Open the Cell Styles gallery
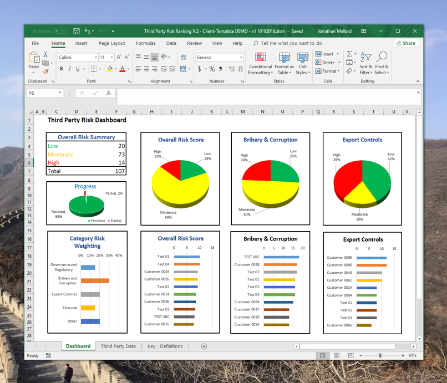Viewport: 447px width, 383px height. coord(302,63)
